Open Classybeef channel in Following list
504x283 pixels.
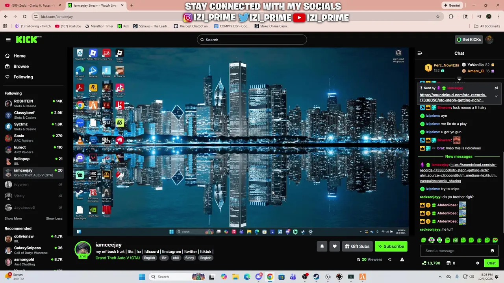(33, 115)
